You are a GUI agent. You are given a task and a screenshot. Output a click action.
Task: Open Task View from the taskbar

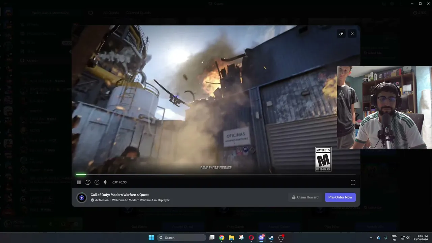click(212, 238)
